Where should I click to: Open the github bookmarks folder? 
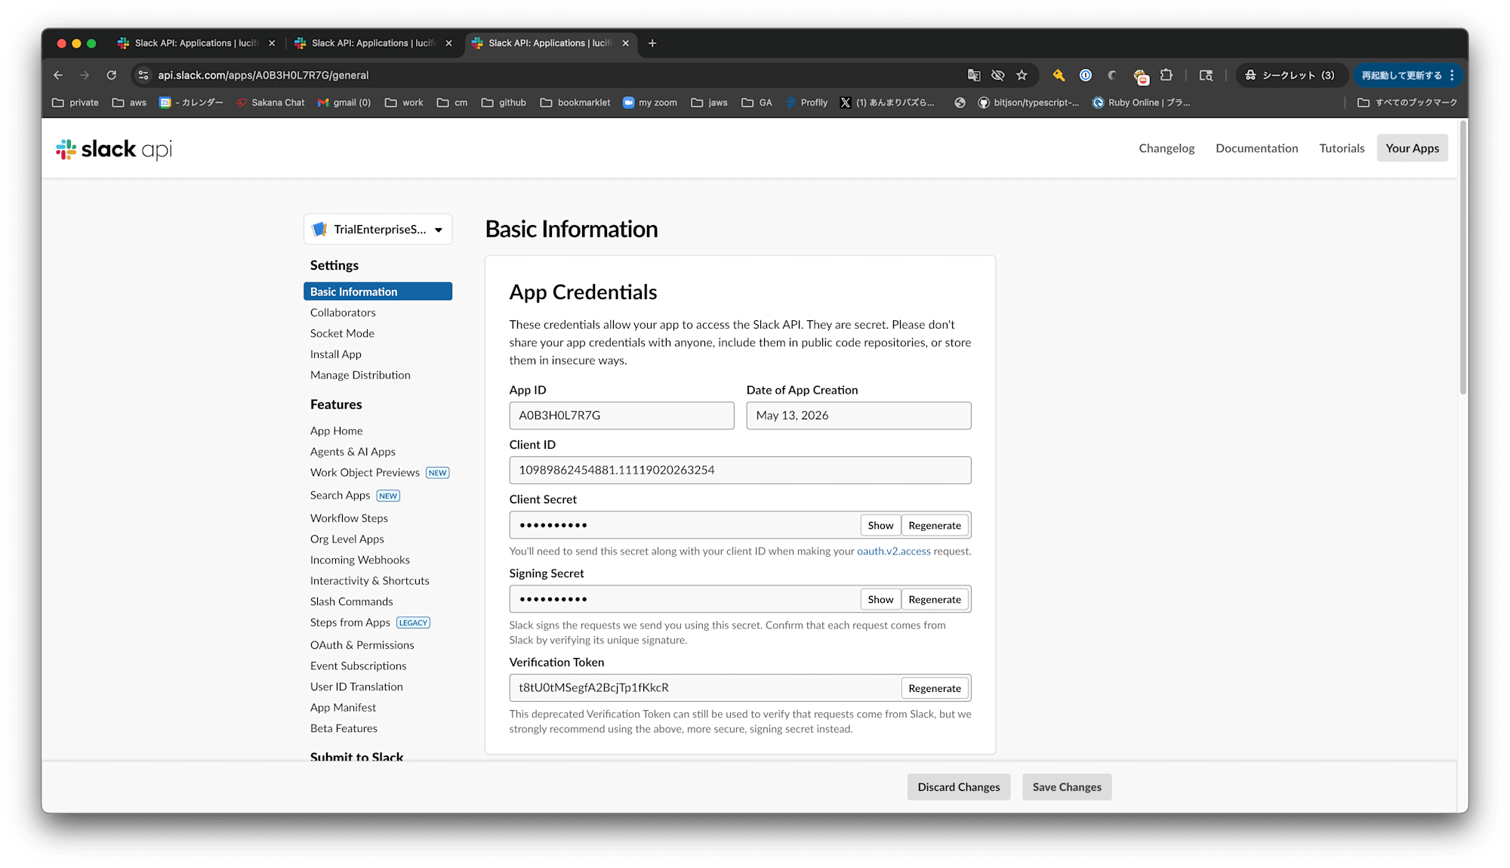(x=504, y=103)
